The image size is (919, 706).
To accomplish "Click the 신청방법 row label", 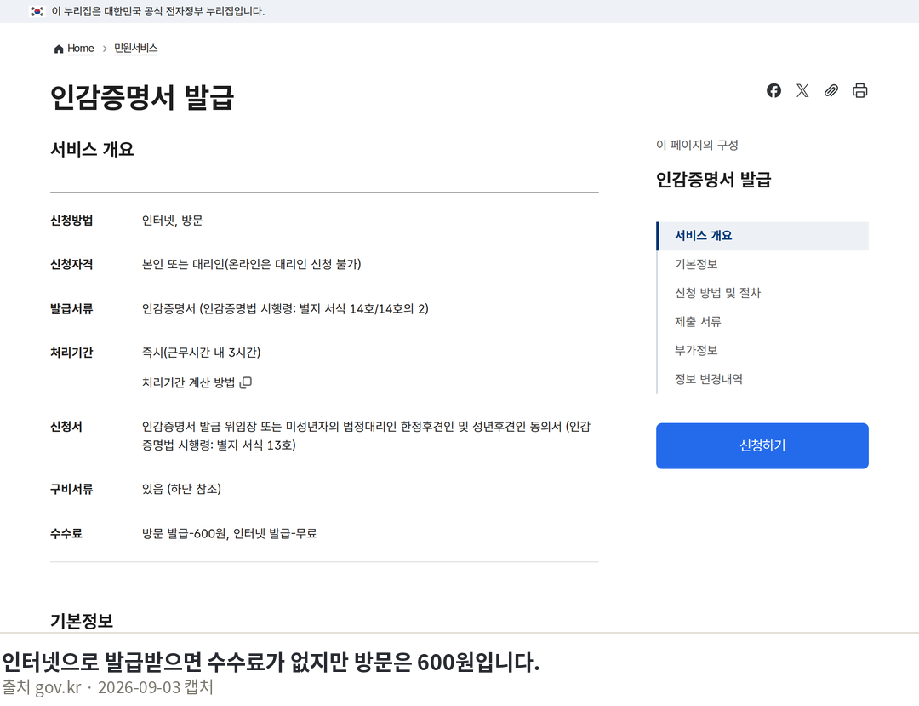I will (x=71, y=221).
